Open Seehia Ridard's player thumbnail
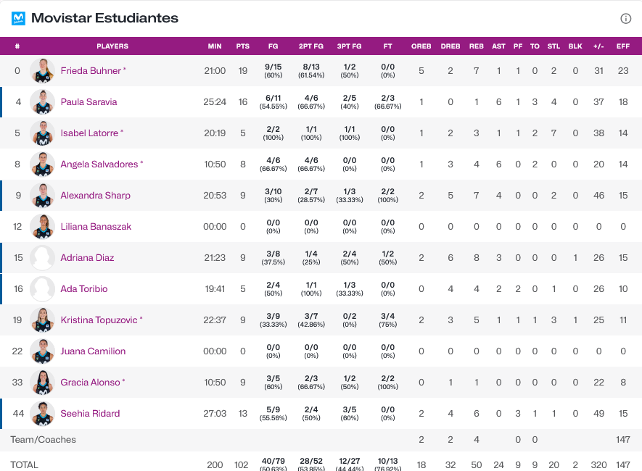This screenshot has height=471, width=642. 43,414
